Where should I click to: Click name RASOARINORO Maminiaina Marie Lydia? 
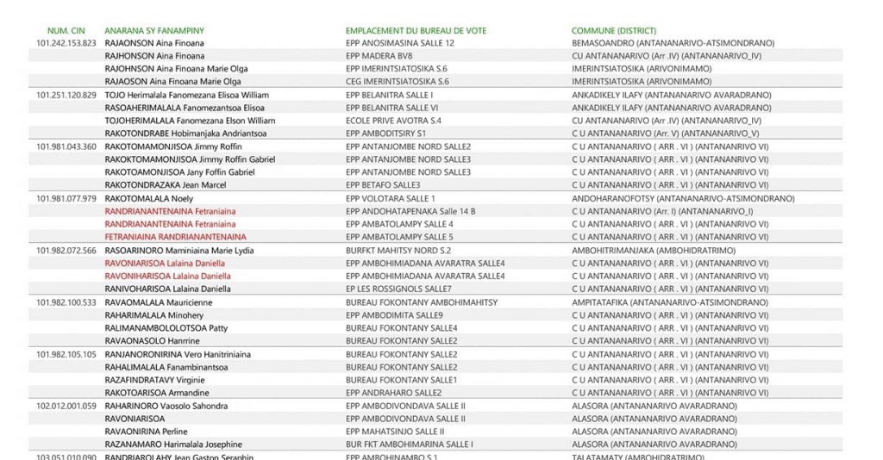point(179,251)
